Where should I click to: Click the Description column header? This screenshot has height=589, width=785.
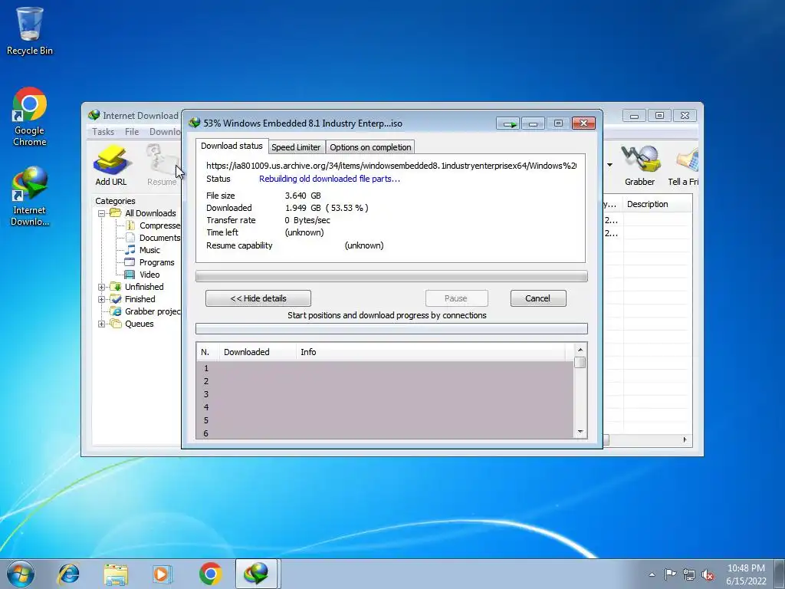click(657, 204)
